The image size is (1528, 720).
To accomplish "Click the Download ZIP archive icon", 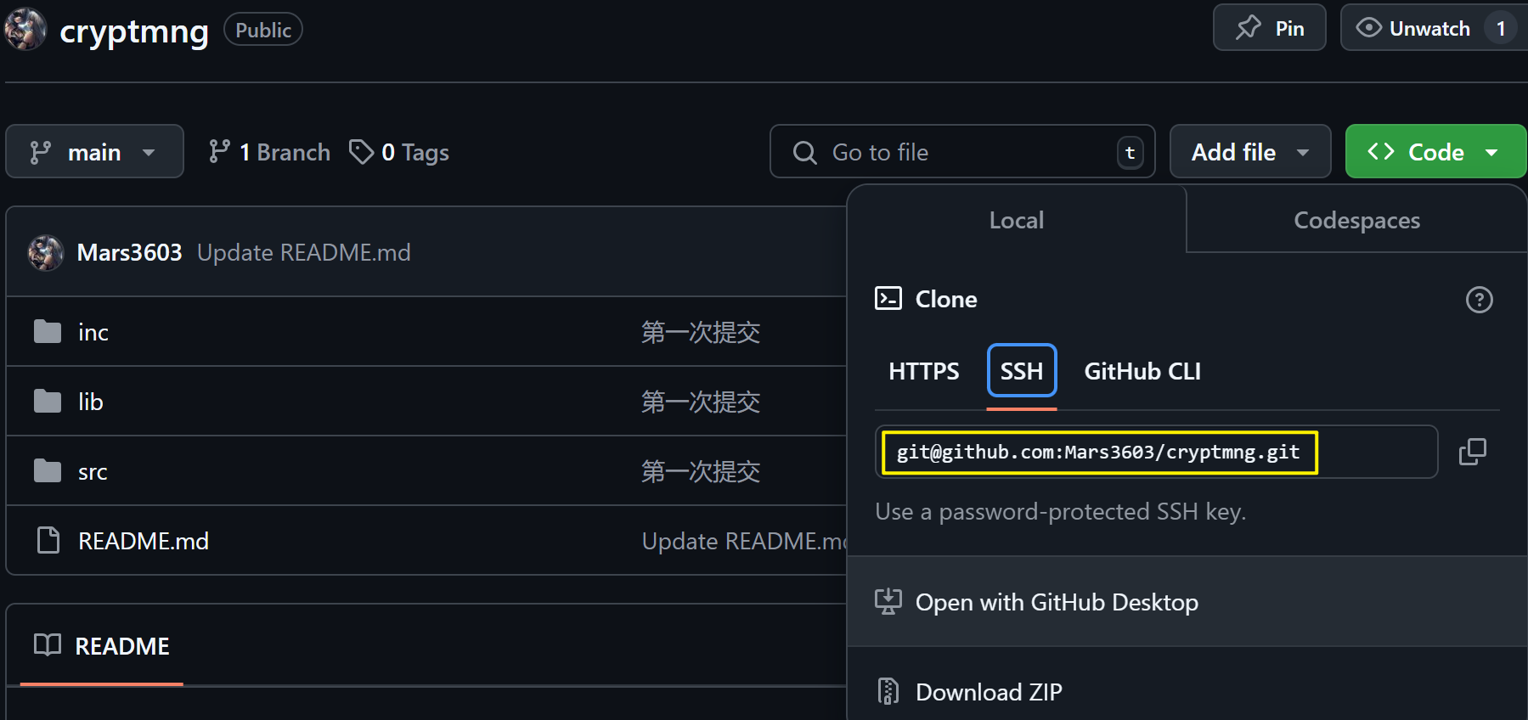I will (x=888, y=692).
